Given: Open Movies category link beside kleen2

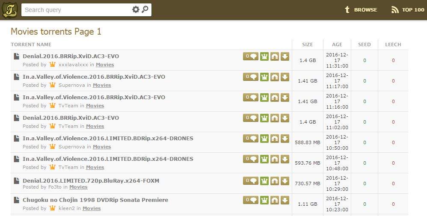Looking at the screenshot, I should (x=92, y=208).
